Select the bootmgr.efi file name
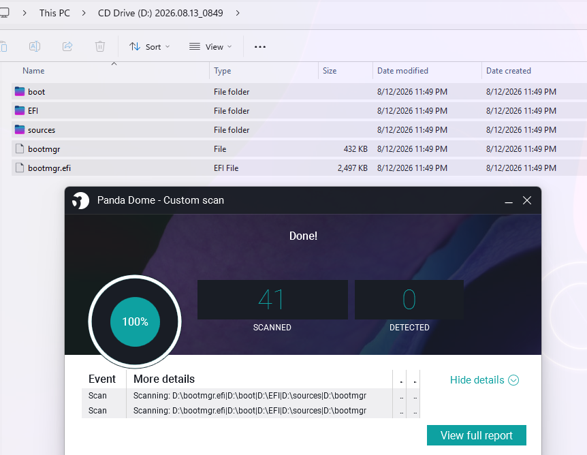The width and height of the screenshot is (587, 455). [x=49, y=168]
